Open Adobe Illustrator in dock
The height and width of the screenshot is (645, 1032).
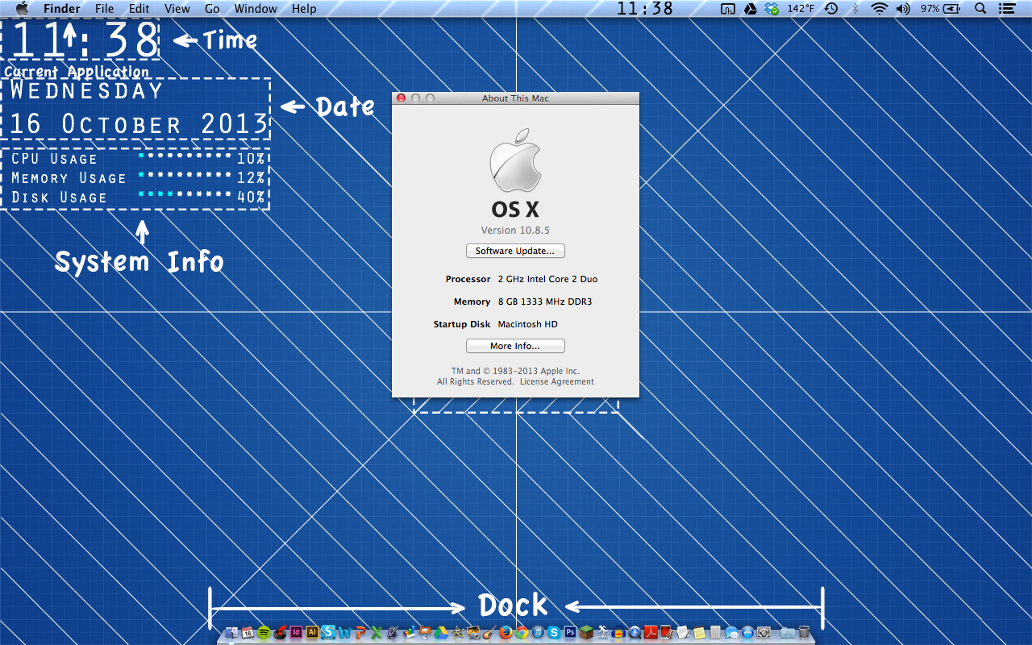pos(312,633)
